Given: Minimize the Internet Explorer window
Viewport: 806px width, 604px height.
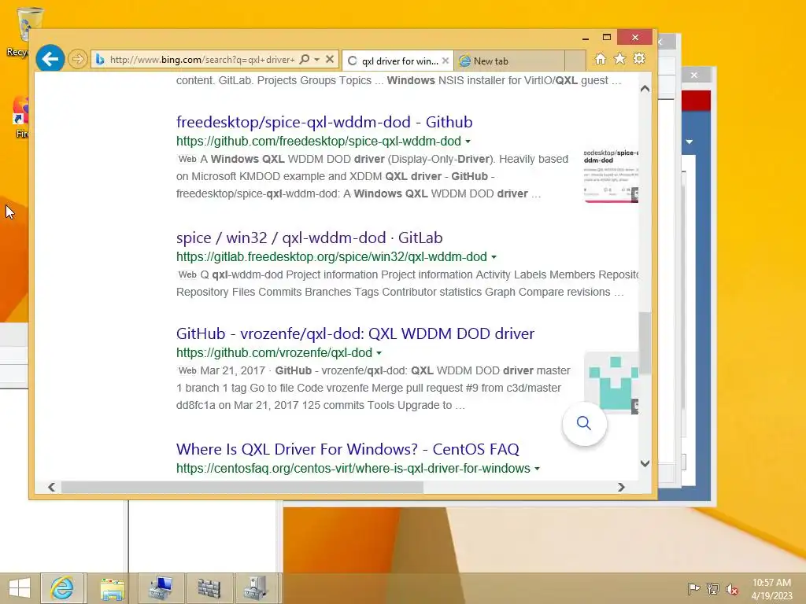Looking at the screenshot, I should pyautogui.click(x=586, y=38).
